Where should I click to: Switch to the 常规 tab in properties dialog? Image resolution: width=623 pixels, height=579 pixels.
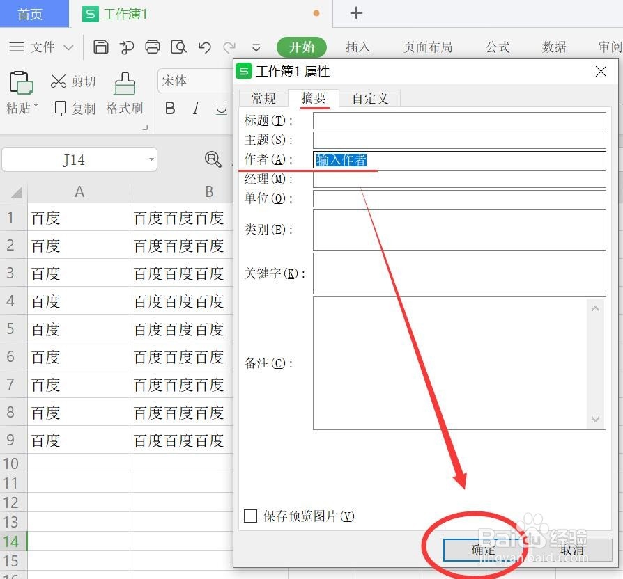(x=263, y=98)
